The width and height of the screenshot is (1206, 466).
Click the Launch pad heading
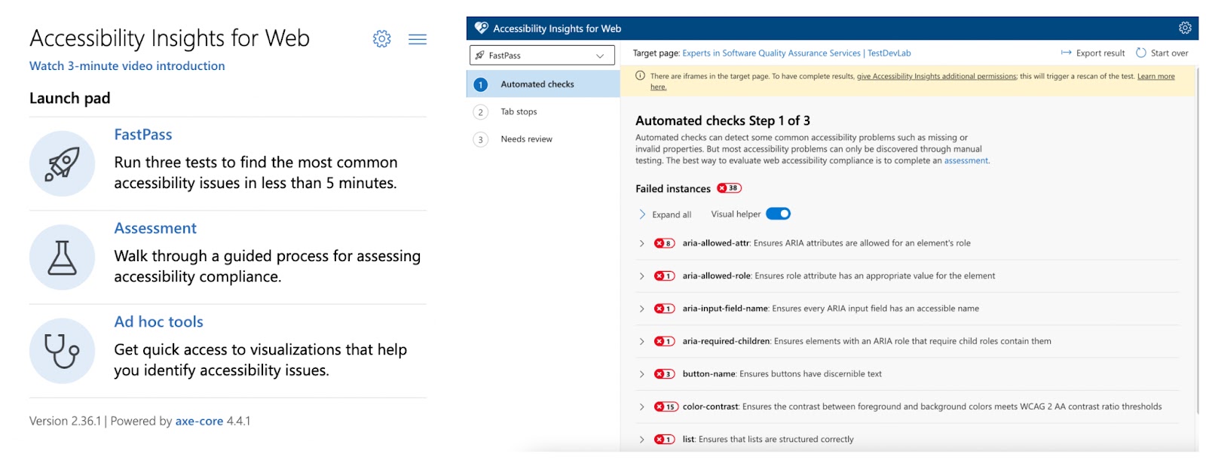(x=70, y=99)
